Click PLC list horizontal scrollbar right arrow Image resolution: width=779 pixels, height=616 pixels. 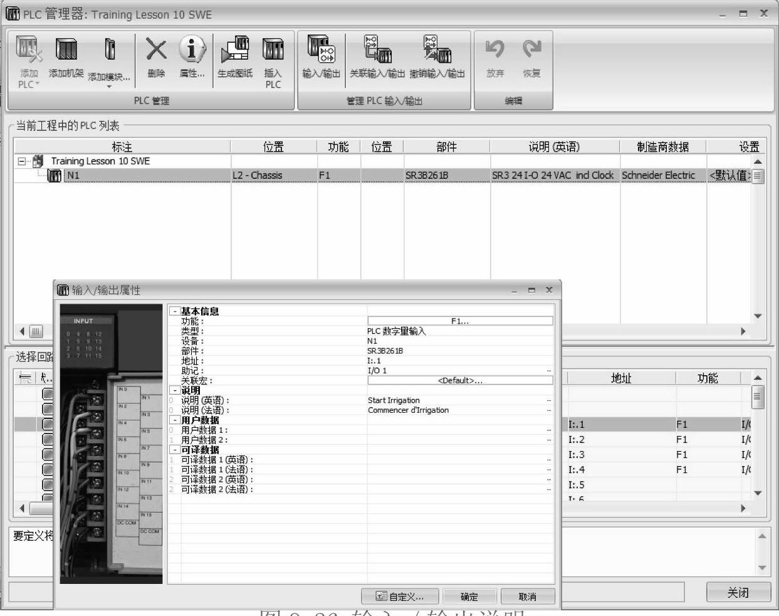click(743, 331)
